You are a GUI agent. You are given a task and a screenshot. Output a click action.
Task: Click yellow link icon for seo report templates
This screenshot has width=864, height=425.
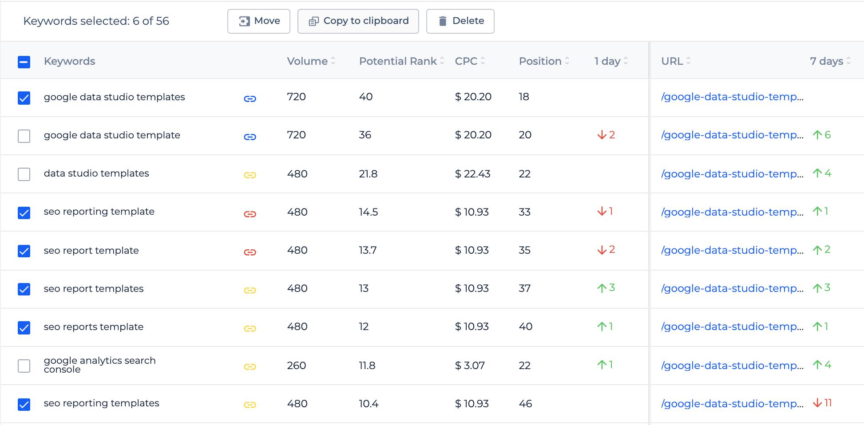(x=250, y=290)
